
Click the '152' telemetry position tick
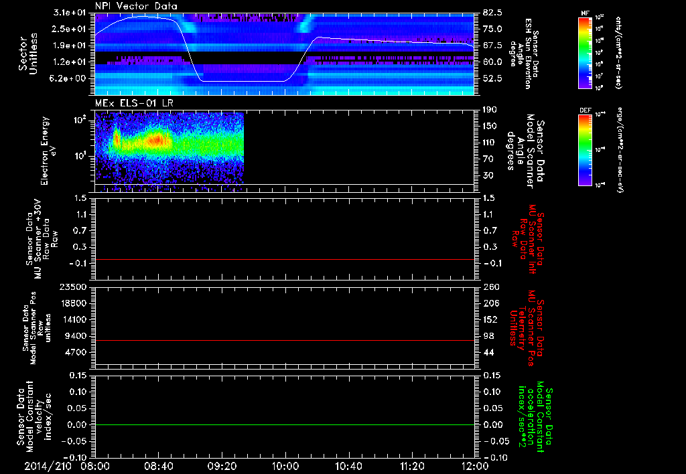491,319
